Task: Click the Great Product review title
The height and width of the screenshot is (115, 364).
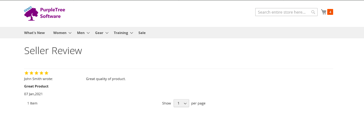Action: [36, 87]
